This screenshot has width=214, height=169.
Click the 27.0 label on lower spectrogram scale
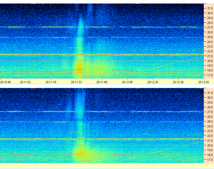click(210, 112)
